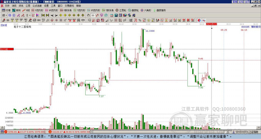This screenshot has width=261, height=139.
Task: Click the 日K线 chart label
Action: pyautogui.click(x=4, y=25)
